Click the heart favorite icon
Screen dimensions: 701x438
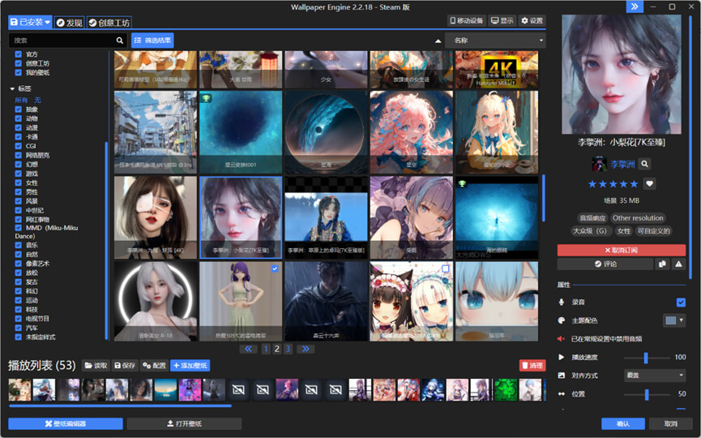click(x=649, y=184)
